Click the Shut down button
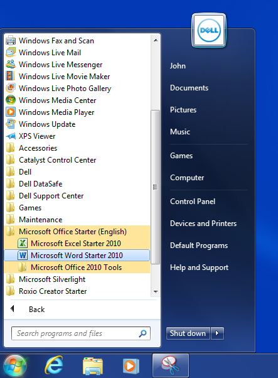This screenshot has height=378, width=278. (188, 333)
